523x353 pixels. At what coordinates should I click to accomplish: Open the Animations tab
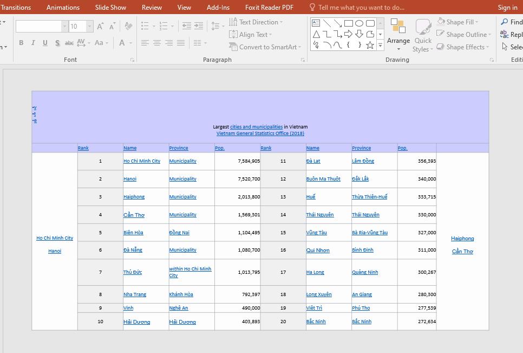pyautogui.click(x=63, y=7)
